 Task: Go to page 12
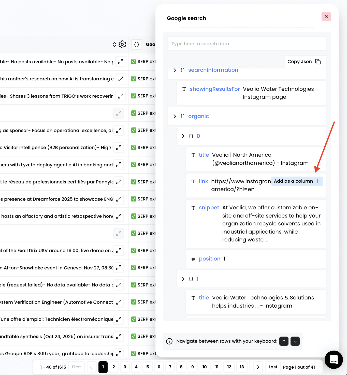coord(229,367)
